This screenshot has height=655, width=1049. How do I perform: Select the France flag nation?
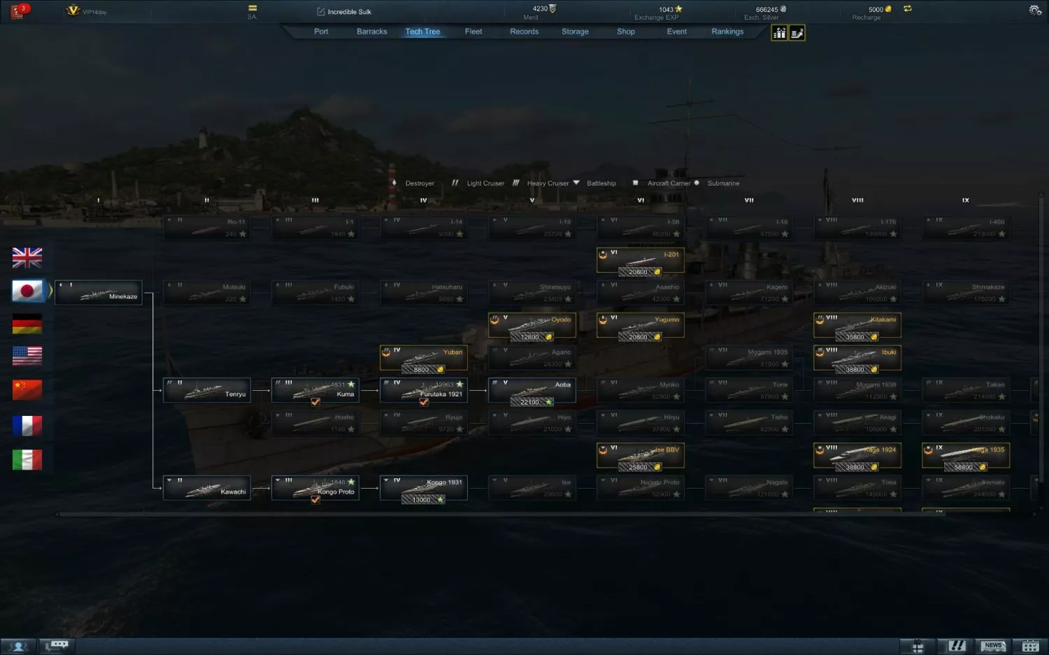[27, 425]
